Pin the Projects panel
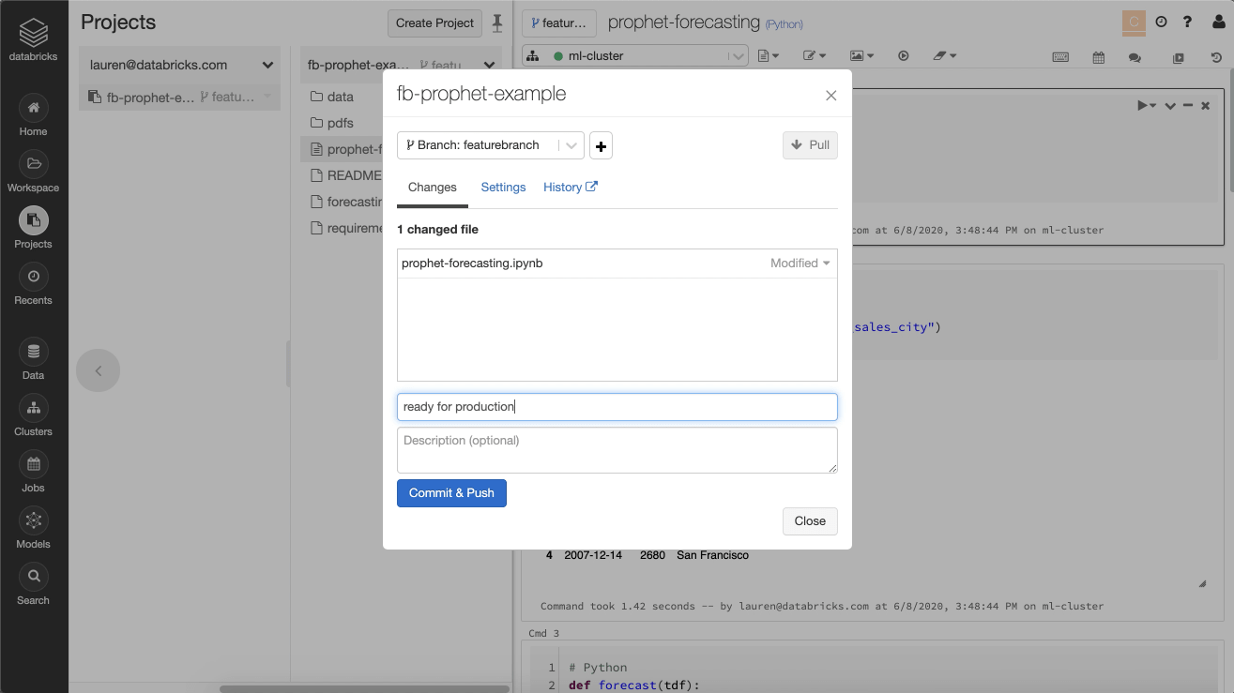The image size is (1234, 693). 497,23
